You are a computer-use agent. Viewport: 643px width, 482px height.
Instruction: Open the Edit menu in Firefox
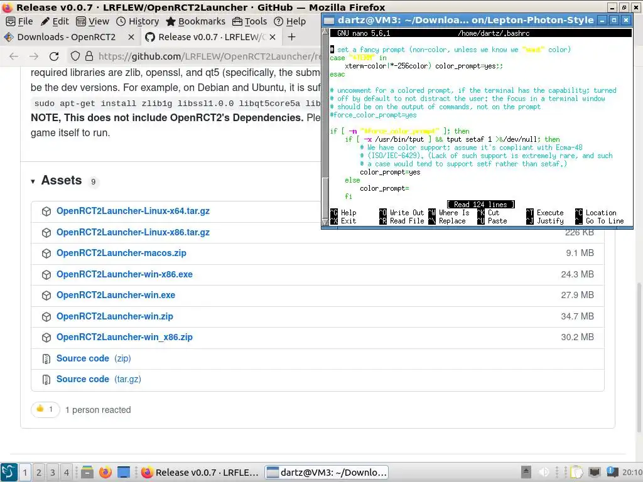(x=55, y=21)
